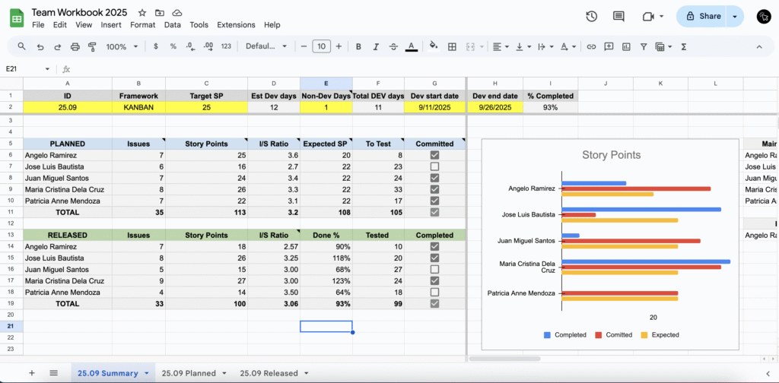
Task: Toggle bold formatting
Action: 358,46
